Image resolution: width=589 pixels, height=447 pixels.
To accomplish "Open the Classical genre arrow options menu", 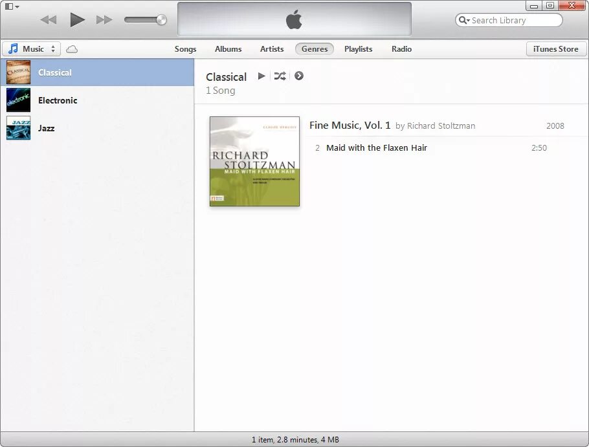I will click(299, 76).
